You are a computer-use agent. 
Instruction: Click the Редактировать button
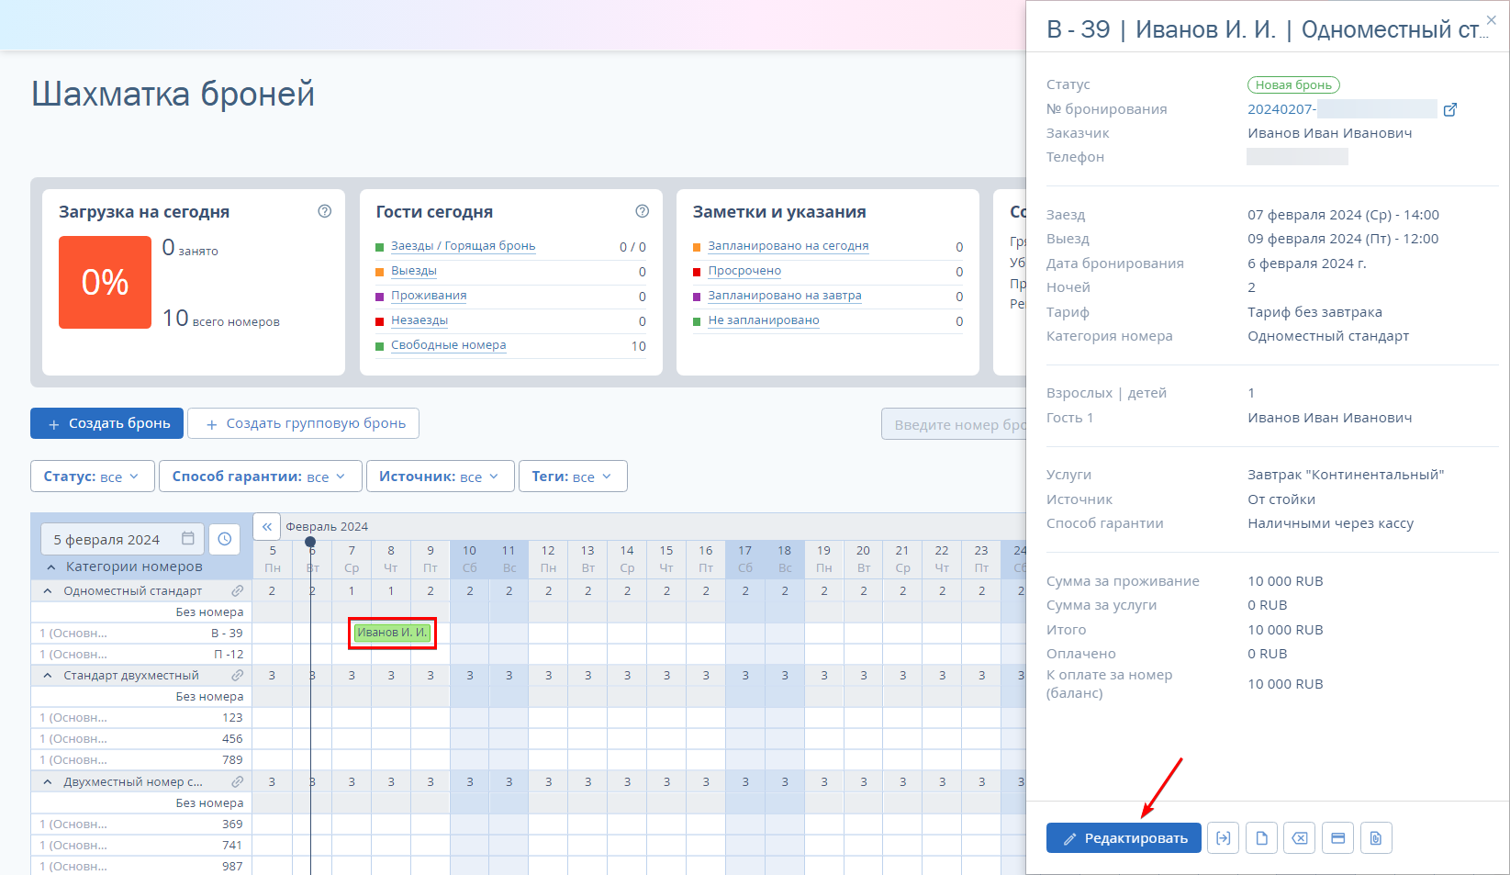[x=1124, y=838]
